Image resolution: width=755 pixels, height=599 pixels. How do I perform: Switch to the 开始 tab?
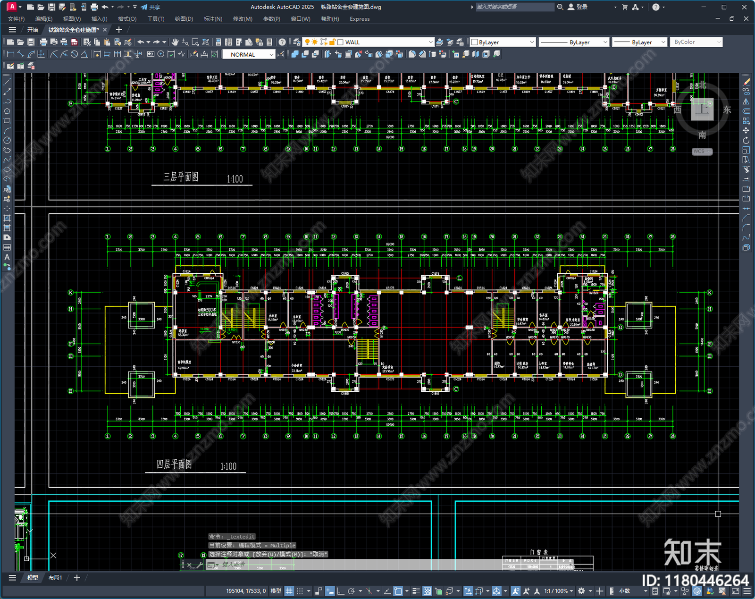click(x=33, y=30)
